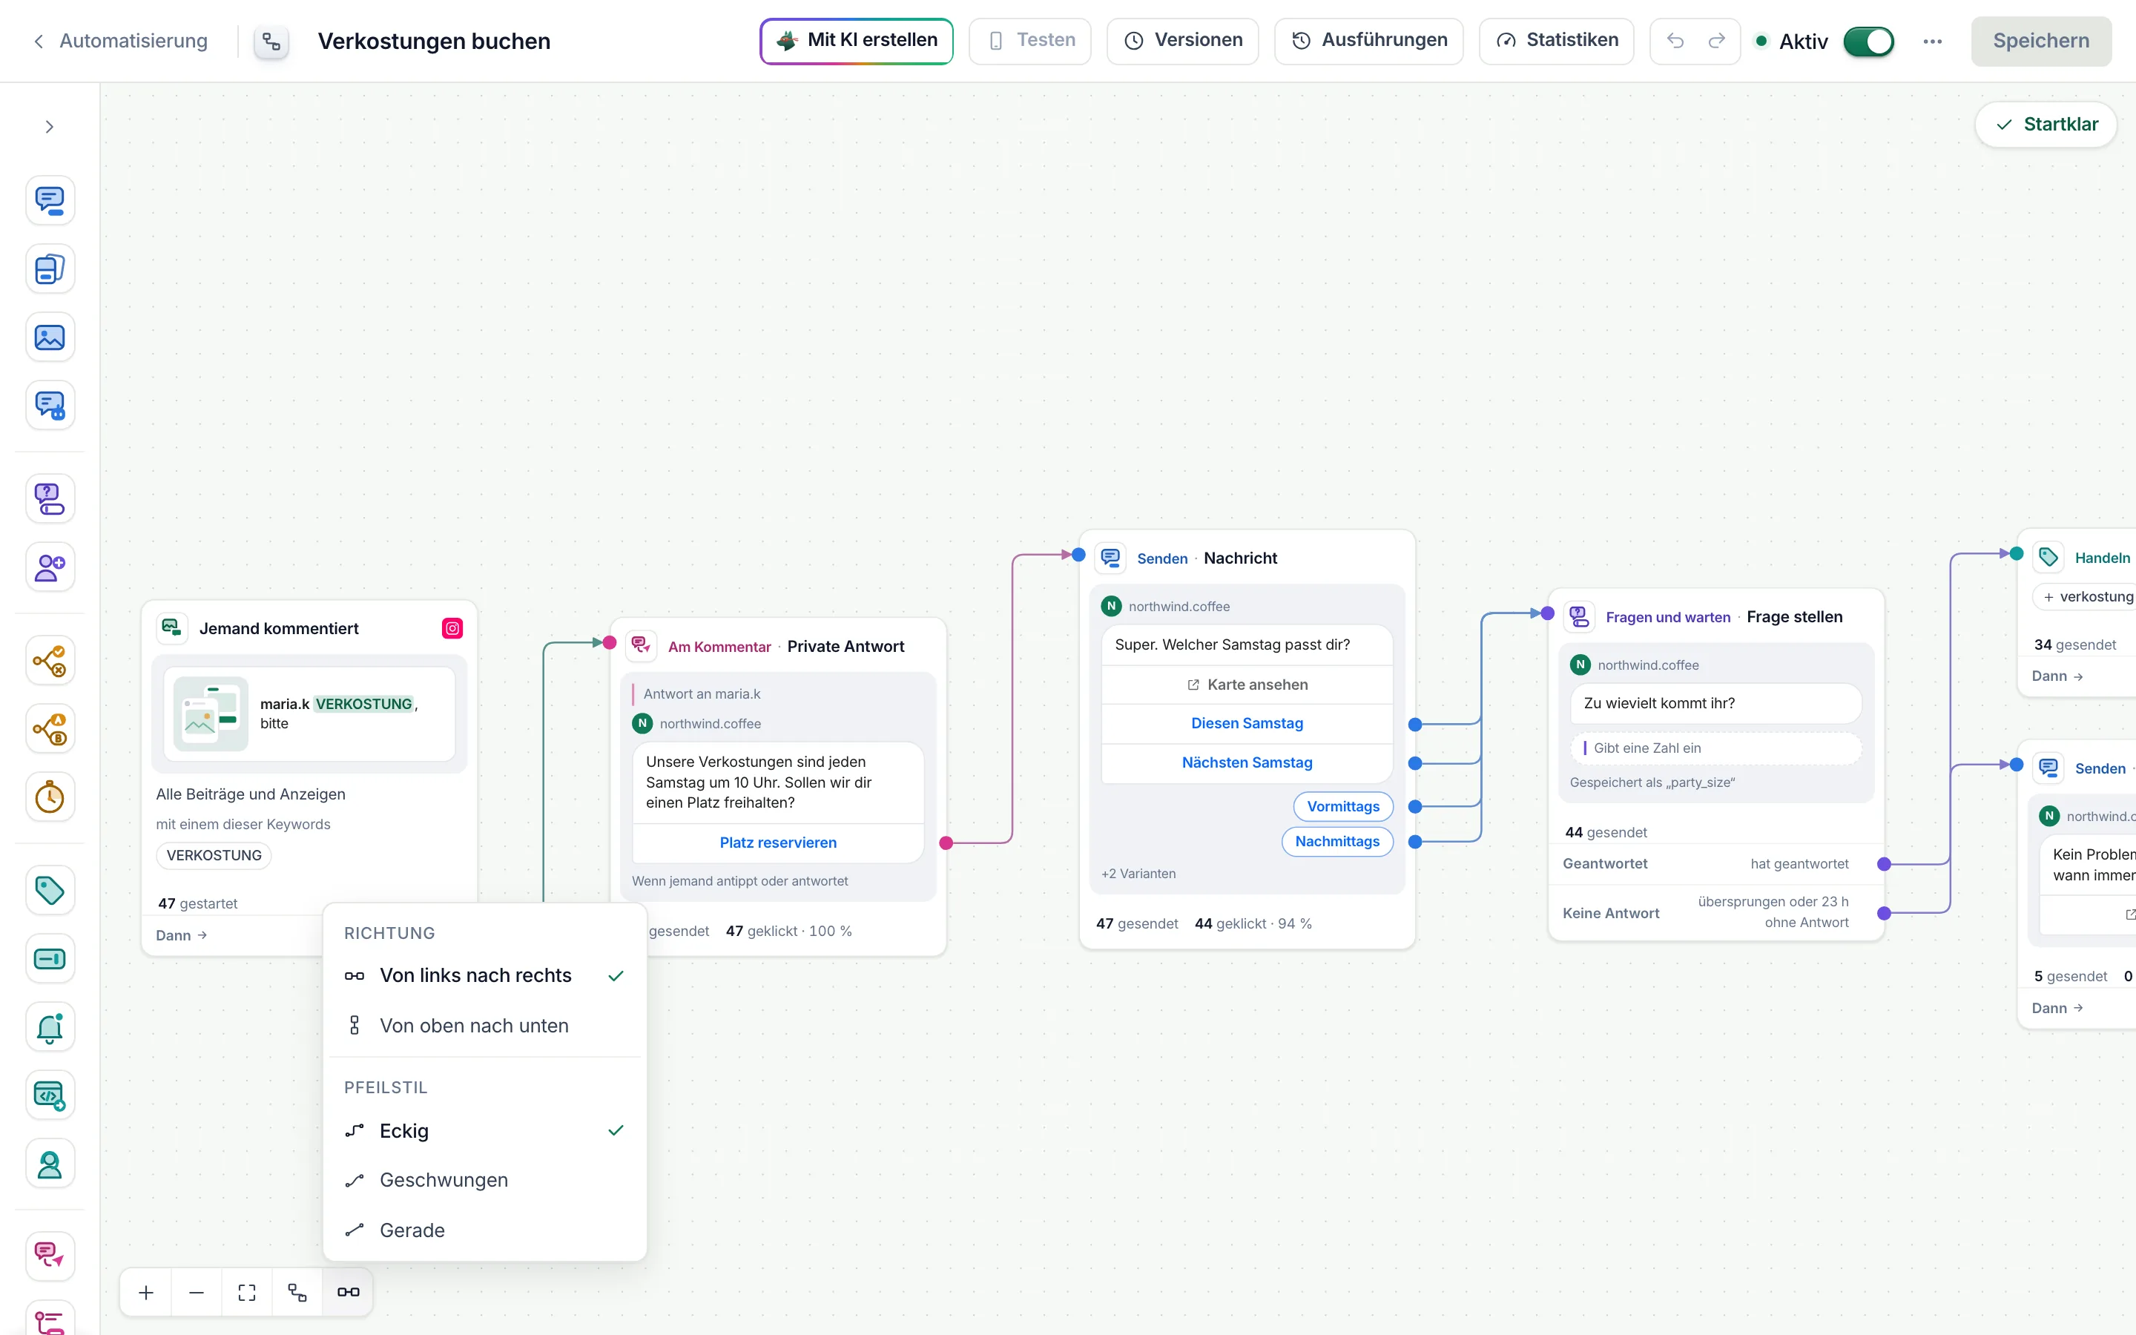The height and width of the screenshot is (1335, 2136).
Task: Click Mit KI erstellen button
Action: pyautogui.click(x=856, y=41)
